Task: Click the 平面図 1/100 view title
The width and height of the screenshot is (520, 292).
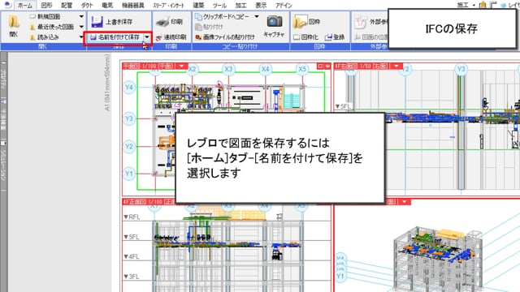Action: 149,67
